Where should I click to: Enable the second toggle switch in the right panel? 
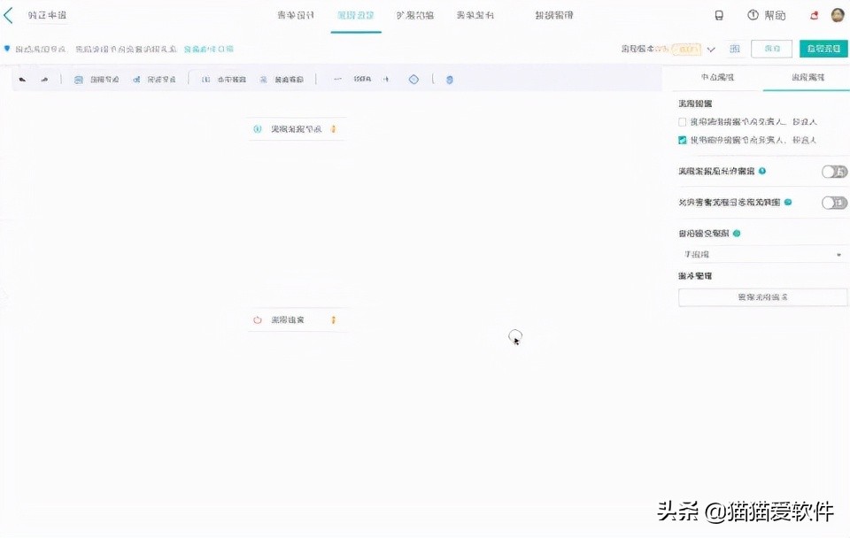832,202
